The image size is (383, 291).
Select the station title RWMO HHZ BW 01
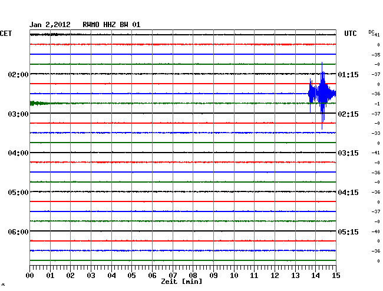(x=111, y=25)
